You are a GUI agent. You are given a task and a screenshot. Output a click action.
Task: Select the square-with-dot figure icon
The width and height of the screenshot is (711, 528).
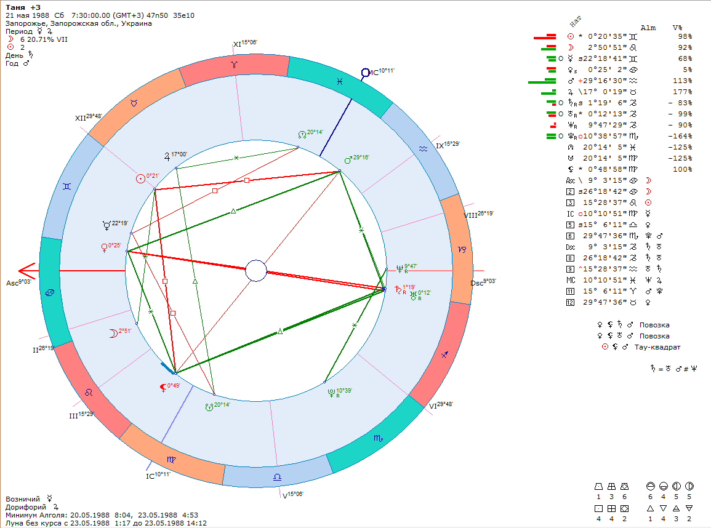point(598,508)
